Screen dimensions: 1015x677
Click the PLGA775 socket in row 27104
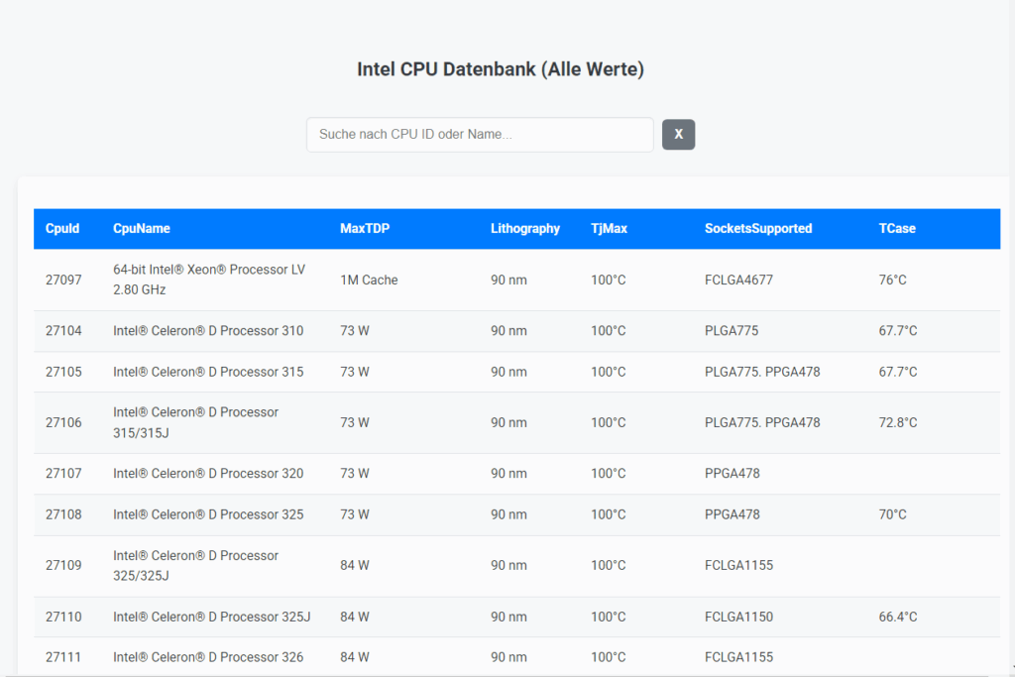pyautogui.click(x=732, y=331)
